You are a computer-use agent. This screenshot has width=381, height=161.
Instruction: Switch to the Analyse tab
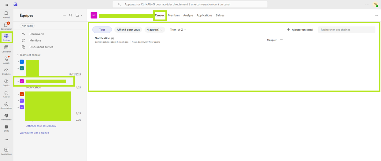click(188, 15)
